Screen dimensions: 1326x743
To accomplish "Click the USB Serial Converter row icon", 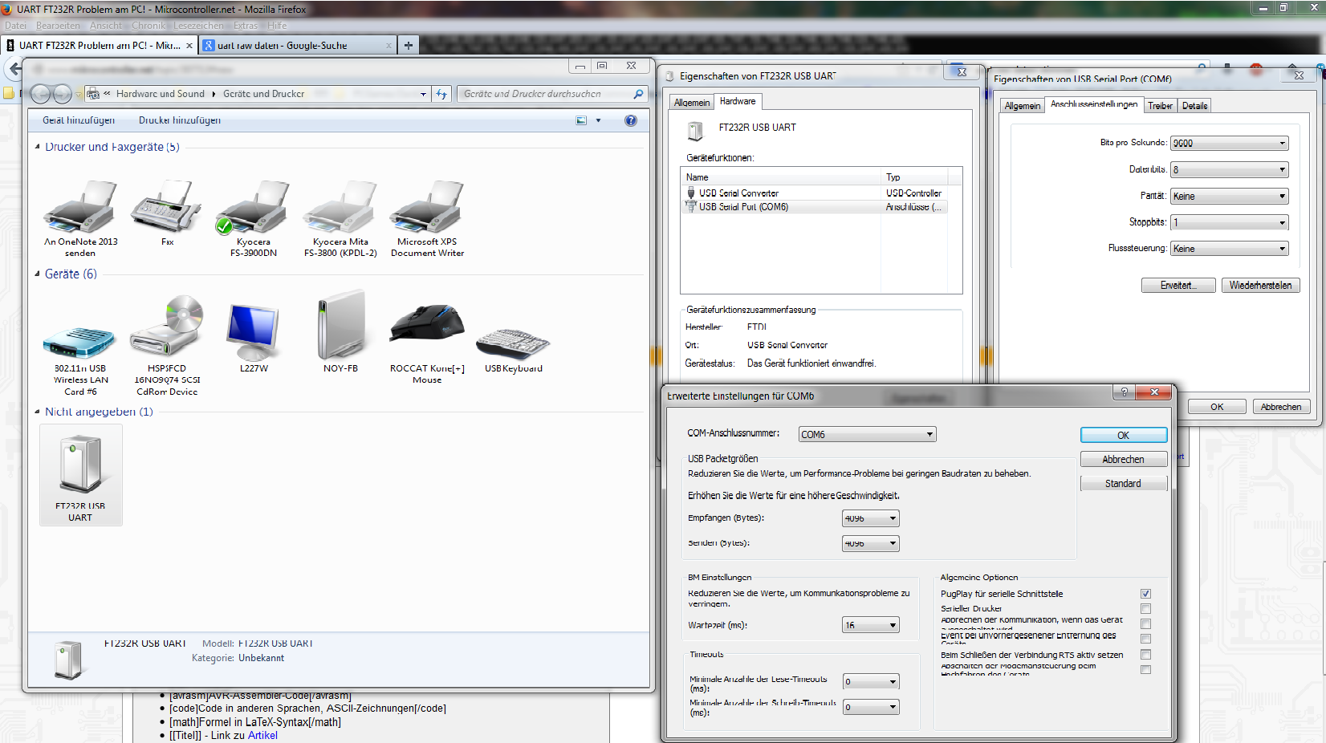I will point(690,193).
